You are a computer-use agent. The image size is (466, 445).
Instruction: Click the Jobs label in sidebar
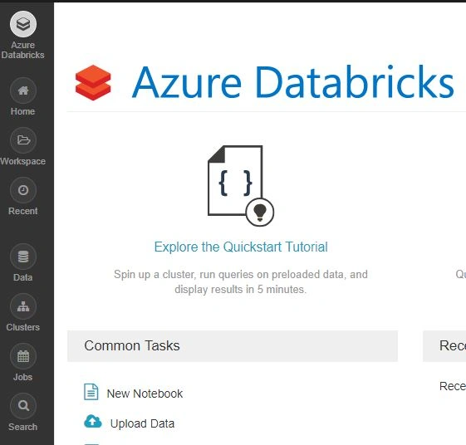click(23, 377)
